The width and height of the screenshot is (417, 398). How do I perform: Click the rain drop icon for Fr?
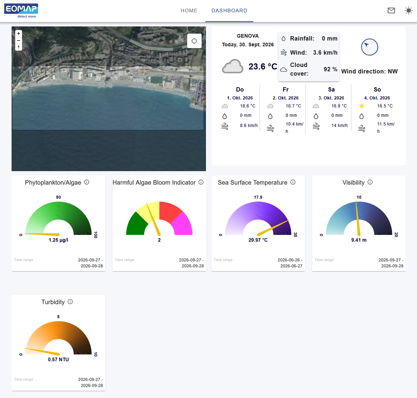click(x=270, y=116)
